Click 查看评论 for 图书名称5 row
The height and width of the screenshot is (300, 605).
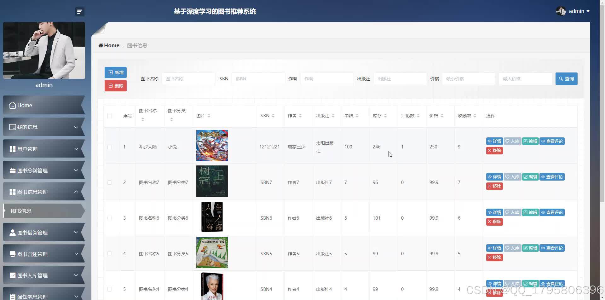552,248
